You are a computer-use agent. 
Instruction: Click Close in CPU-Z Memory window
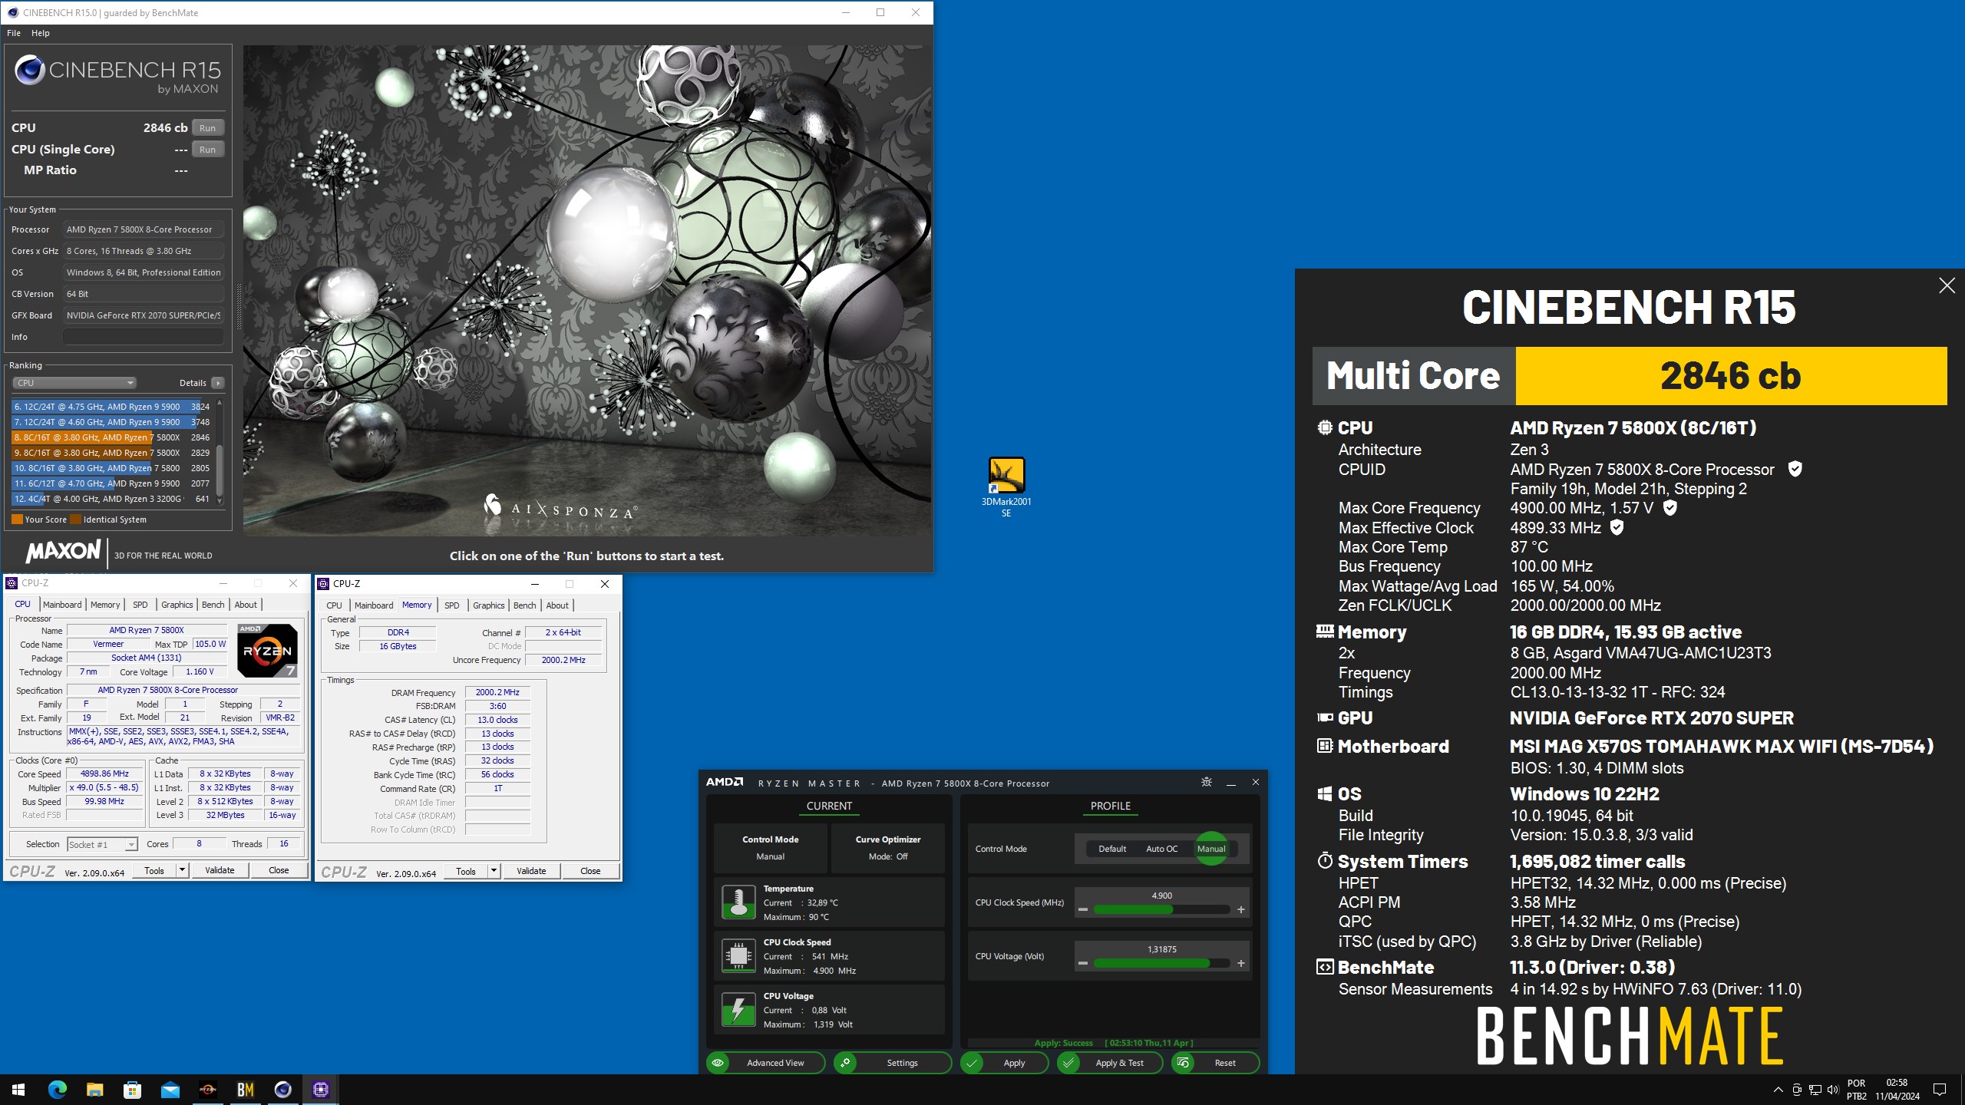[x=590, y=871]
